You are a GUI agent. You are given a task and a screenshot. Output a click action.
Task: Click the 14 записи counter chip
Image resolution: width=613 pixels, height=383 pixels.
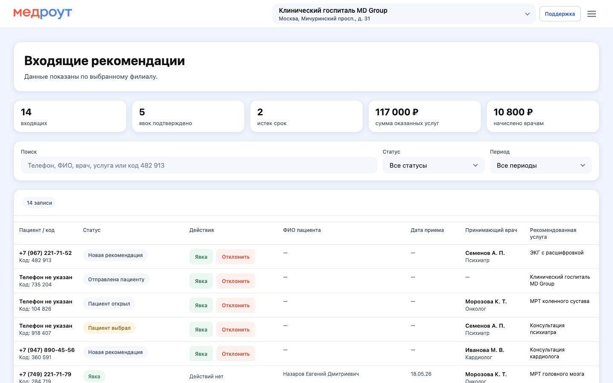pos(40,203)
